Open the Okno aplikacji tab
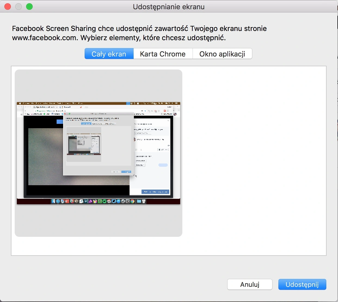 coord(222,54)
